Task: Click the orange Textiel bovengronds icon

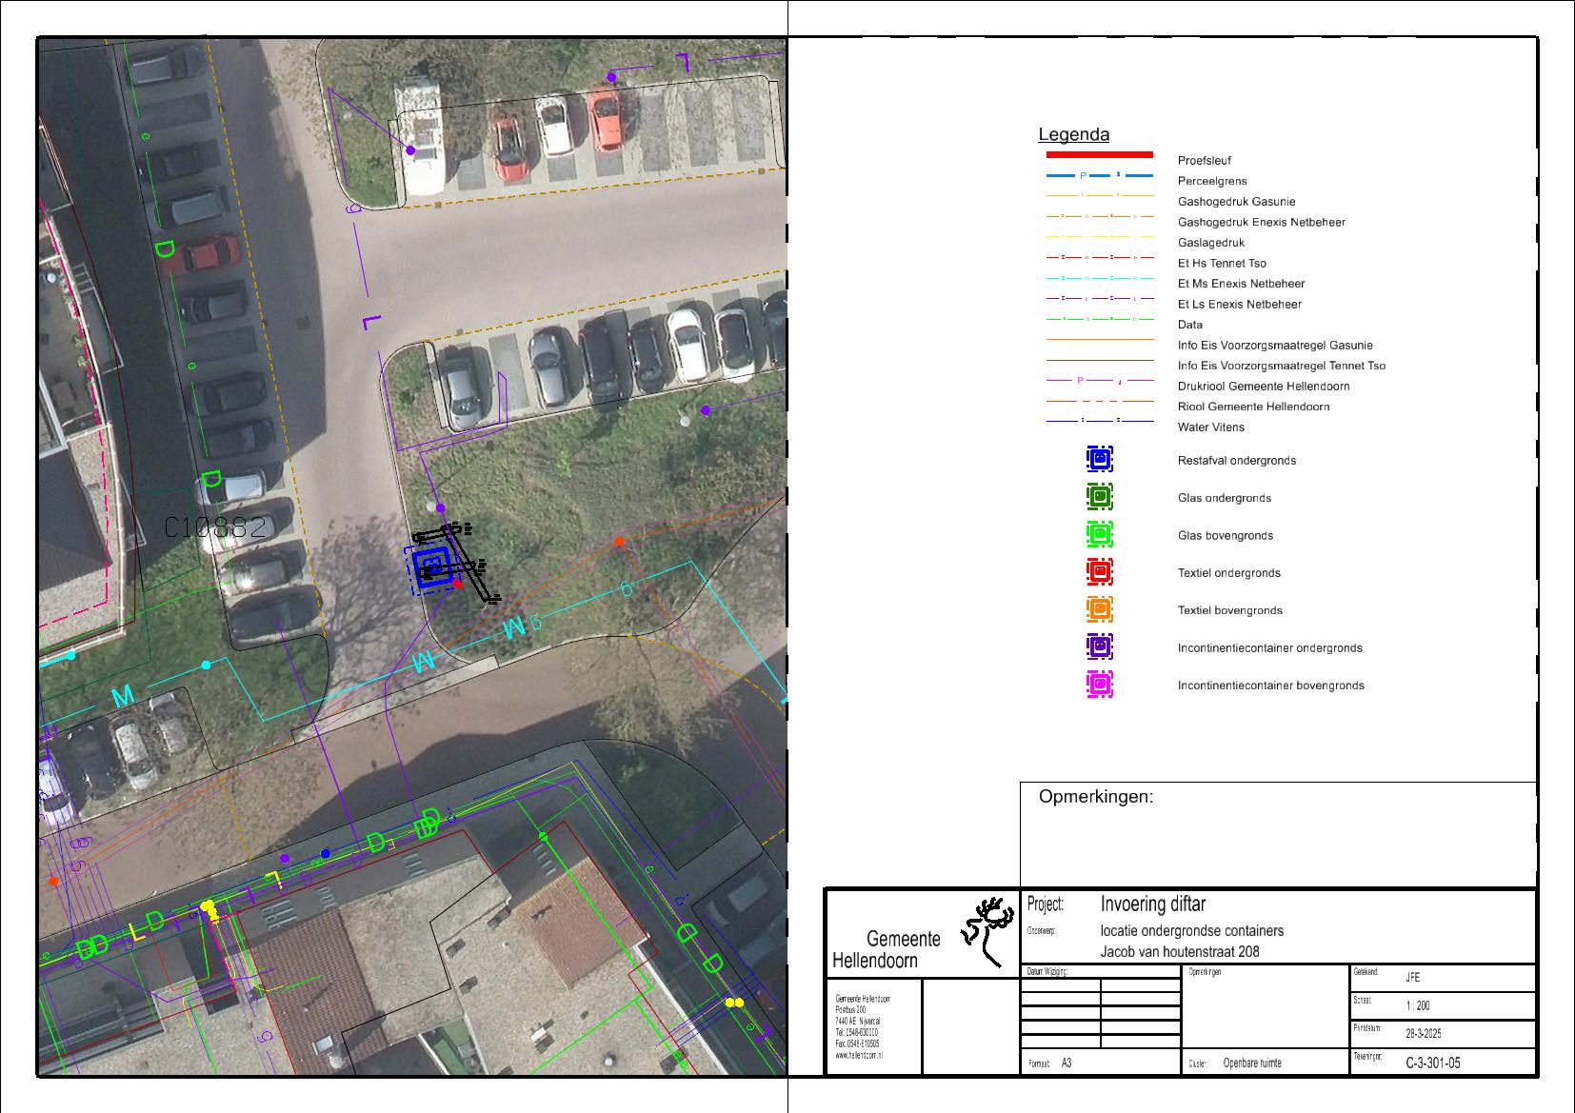Action: 1100,609
